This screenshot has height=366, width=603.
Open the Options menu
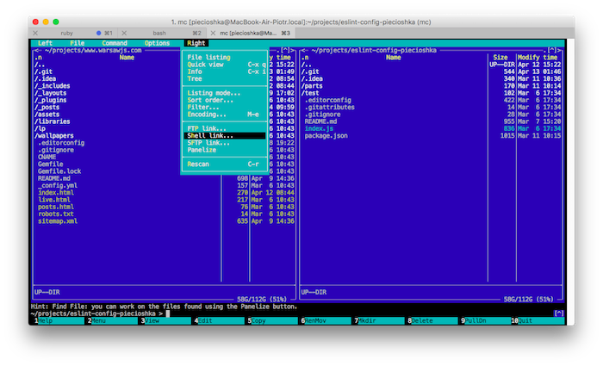click(x=157, y=42)
